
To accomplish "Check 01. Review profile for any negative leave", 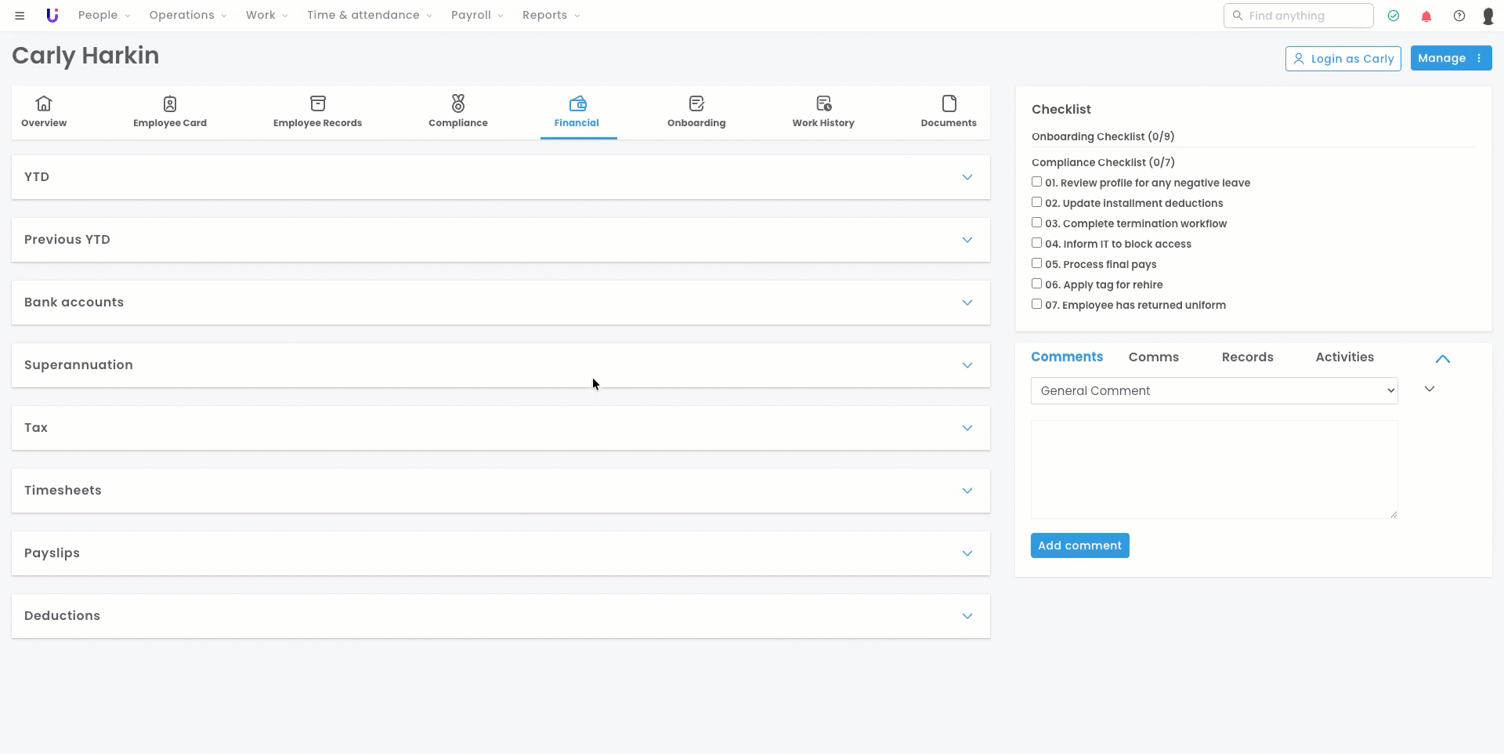I will (1036, 182).
